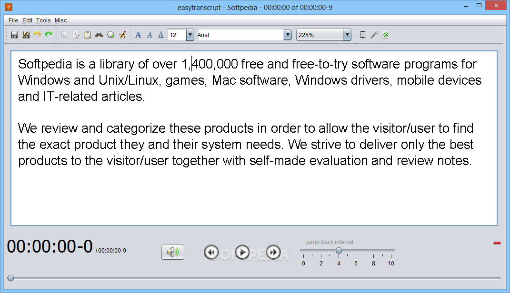Open Find with the binoculars icon
Viewport: 510px width, 293px height.
[99, 35]
